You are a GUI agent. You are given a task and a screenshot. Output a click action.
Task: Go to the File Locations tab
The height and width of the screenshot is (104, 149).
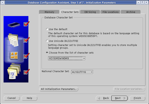point(110,12)
